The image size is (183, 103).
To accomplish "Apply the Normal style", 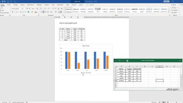I will click(x=68, y=10).
